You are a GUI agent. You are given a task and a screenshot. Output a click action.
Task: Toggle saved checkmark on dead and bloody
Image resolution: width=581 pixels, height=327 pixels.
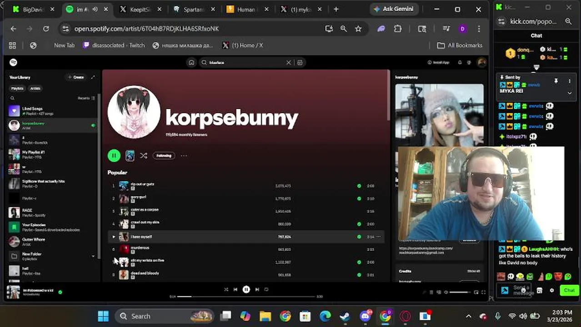(359, 275)
